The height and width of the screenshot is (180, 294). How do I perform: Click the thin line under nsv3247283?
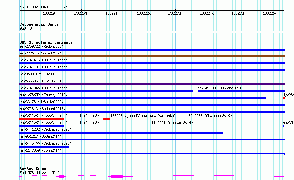pyautogui.click(x=234, y=119)
